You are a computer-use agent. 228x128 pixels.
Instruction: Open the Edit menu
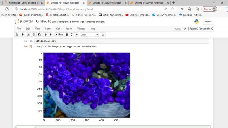[28, 28]
